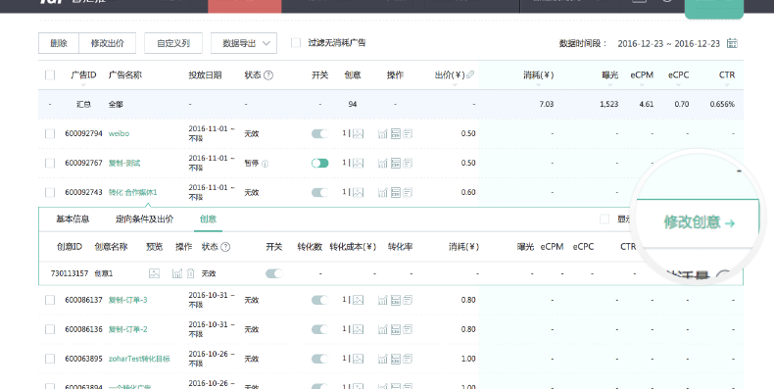Open creative image icon for 复制-测试

pos(358,163)
